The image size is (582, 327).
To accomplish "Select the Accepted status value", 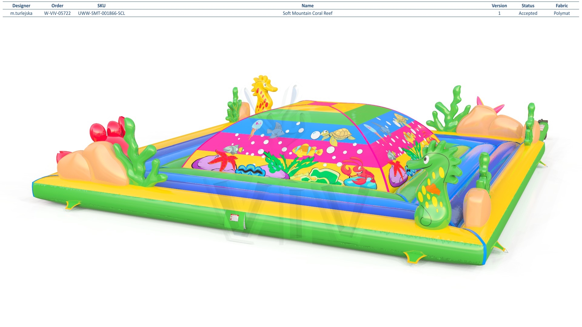I will coord(528,13).
